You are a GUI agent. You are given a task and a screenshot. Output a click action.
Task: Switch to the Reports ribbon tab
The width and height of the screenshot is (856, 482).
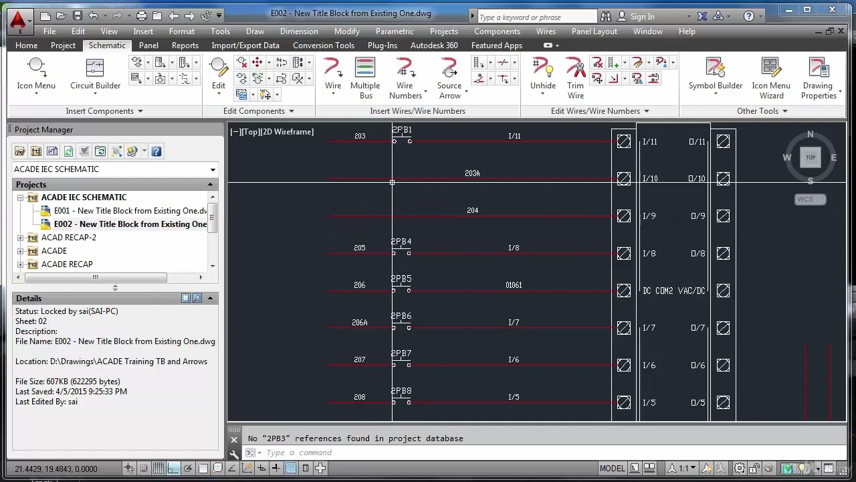(x=185, y=46)
